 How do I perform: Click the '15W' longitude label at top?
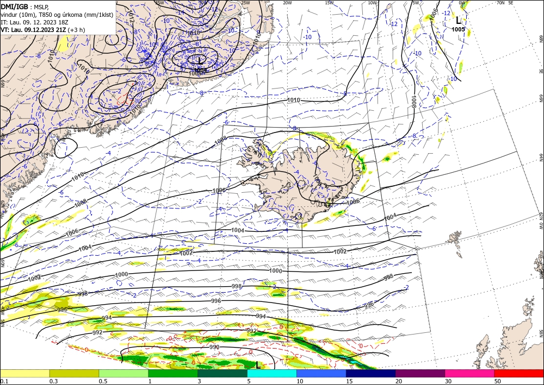tap(329, 3)
